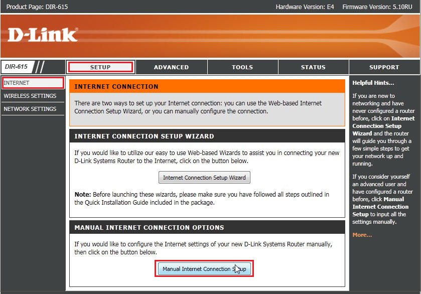Click the Helpful Hints... heading
421x294 pixels.
(373, 83)
